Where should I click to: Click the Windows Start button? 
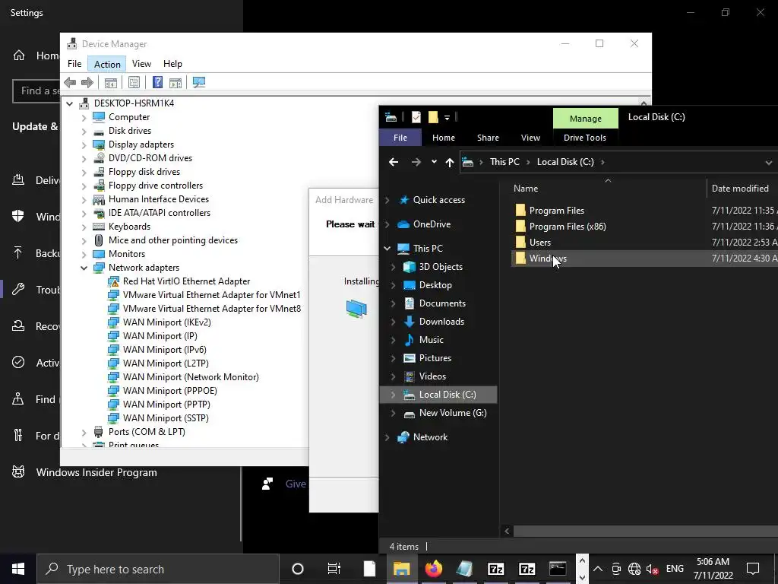click(x=18, y=569)
